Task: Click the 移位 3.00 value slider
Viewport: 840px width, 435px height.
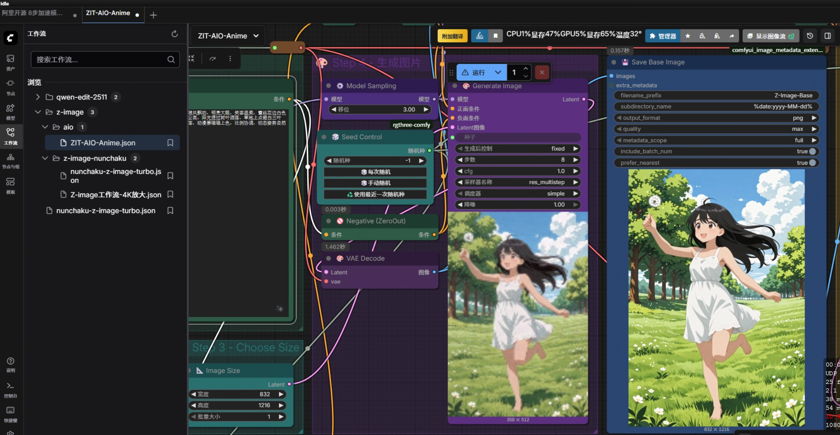Action: tap(380, 109)
